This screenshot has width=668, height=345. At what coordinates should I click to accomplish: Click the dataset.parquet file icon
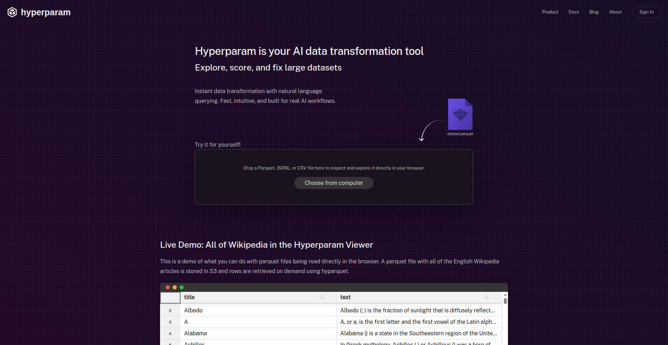[460, 114]
